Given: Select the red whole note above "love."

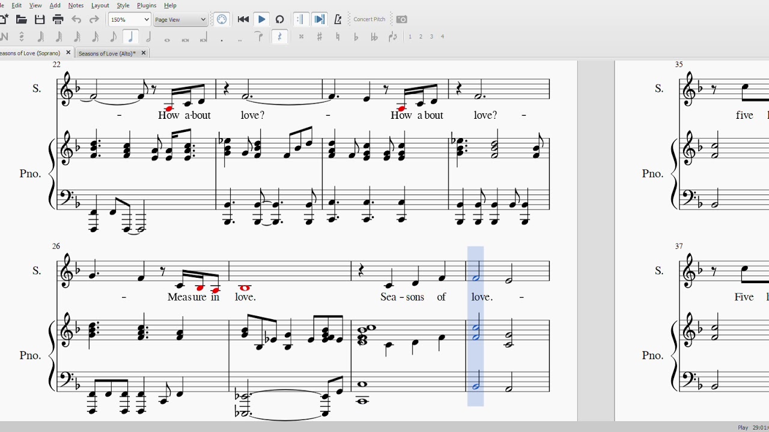Looking at the screenshot, I should coord(245,288).
